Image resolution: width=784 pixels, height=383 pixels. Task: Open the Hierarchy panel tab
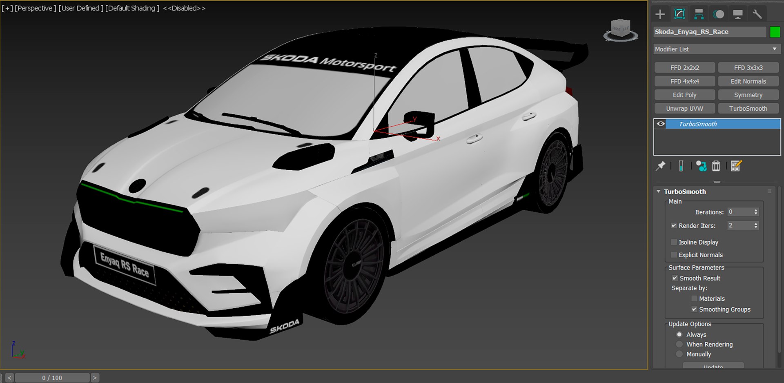(699, 14)
